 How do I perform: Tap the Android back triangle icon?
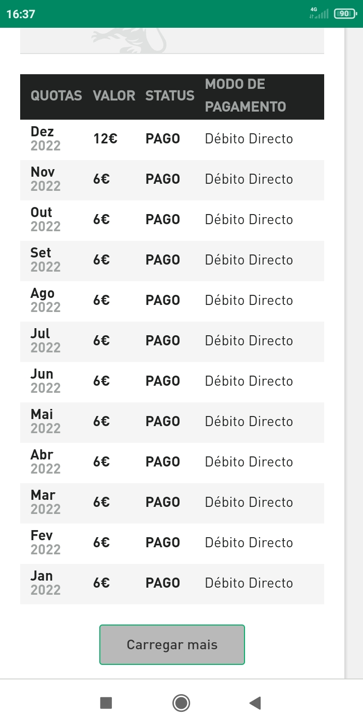pos(255,703)
